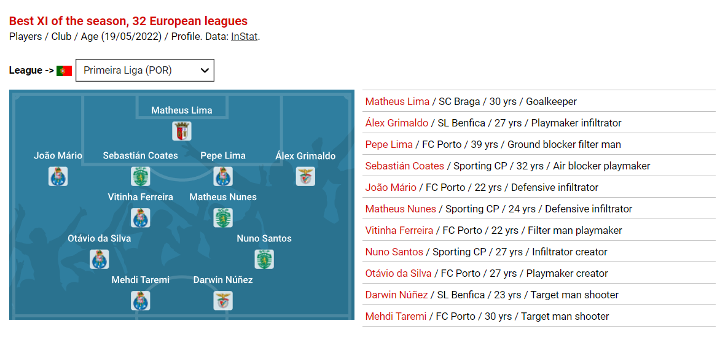
Task: Click Pepe Lima's Porto crest on pitch
Action: 223,177
